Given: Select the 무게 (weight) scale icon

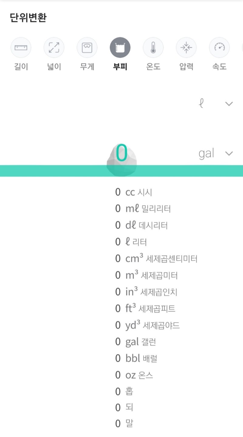Looking at the screenshot, I should pos(87,47).
